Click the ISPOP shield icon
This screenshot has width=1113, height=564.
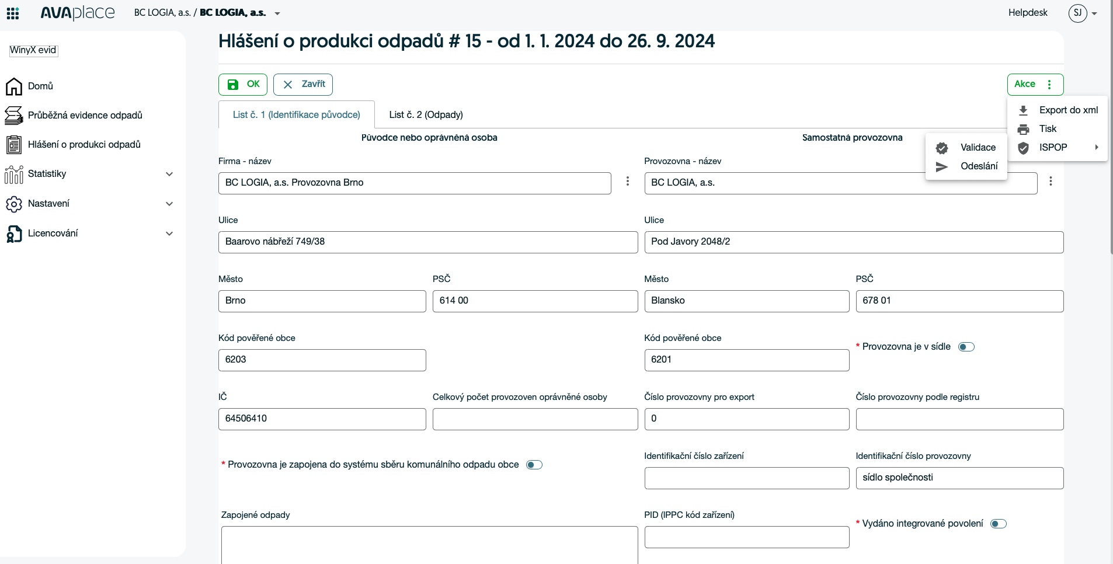[1023, 148]
